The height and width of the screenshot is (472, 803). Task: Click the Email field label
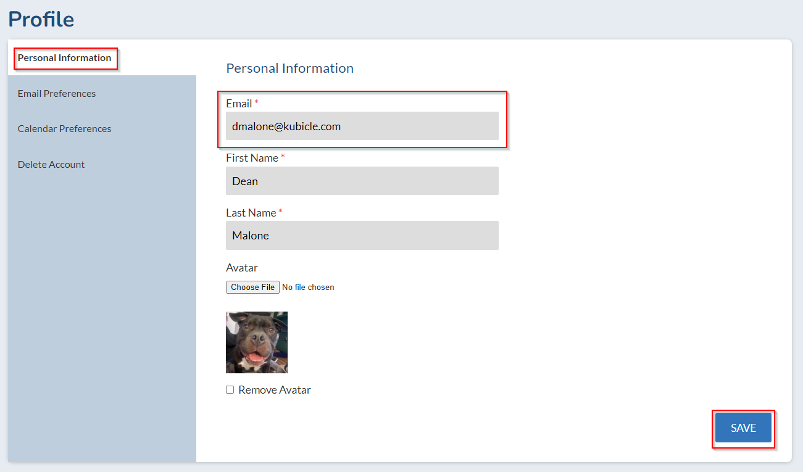tap(239, 104)
